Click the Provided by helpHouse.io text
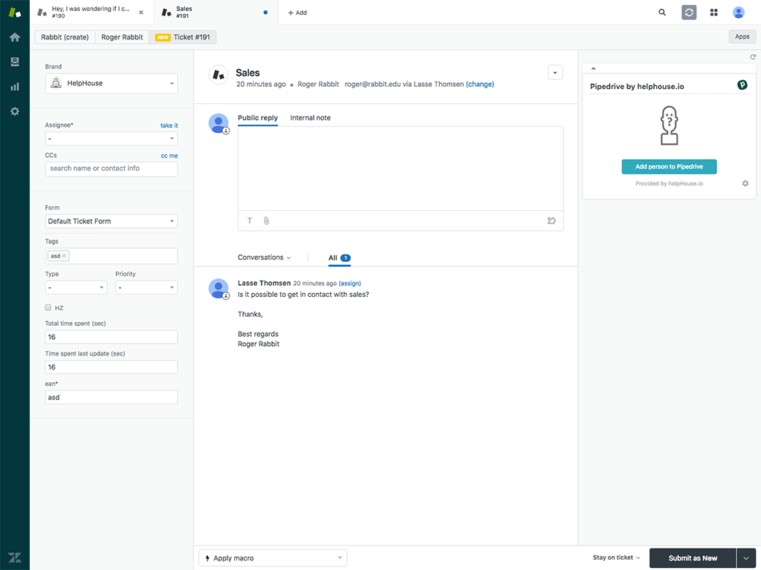 coord(669,183)
